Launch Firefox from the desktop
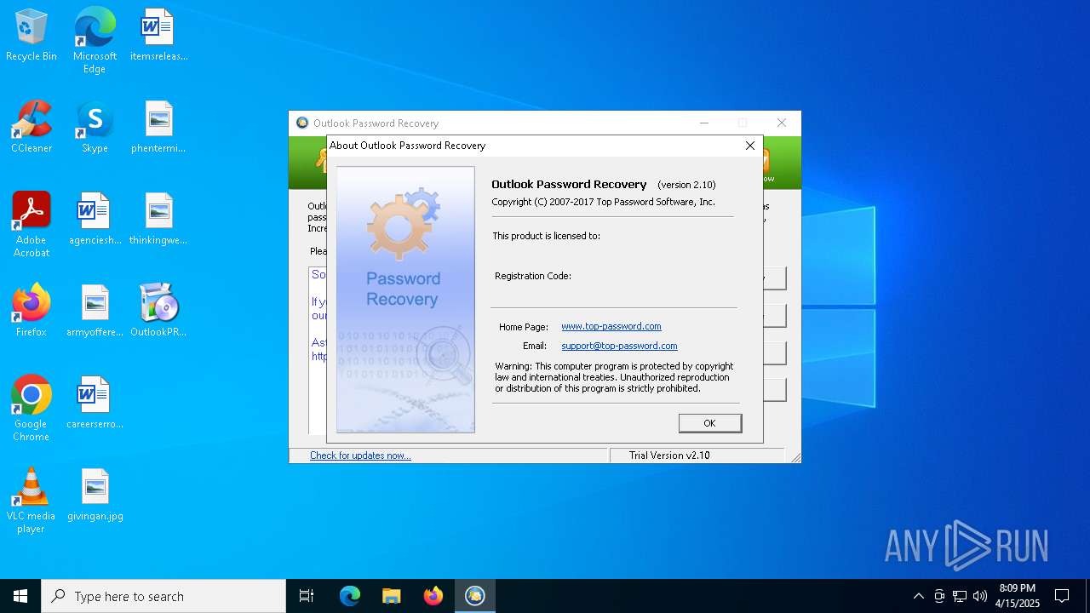This screenshot has width=1090, height=613. point(32,312)
